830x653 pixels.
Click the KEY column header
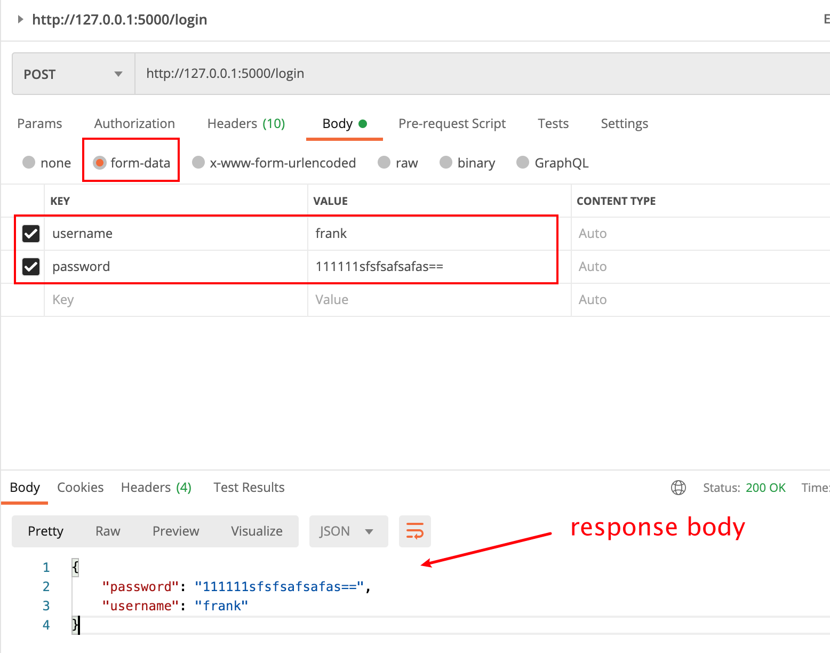point(60,201)
